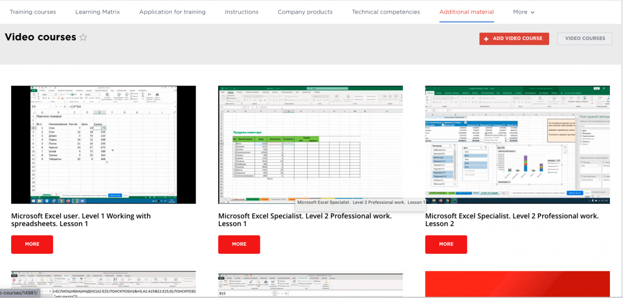Select the Additional material tab
The width and height of the screenshot is (623, 298).
(466, 12)
